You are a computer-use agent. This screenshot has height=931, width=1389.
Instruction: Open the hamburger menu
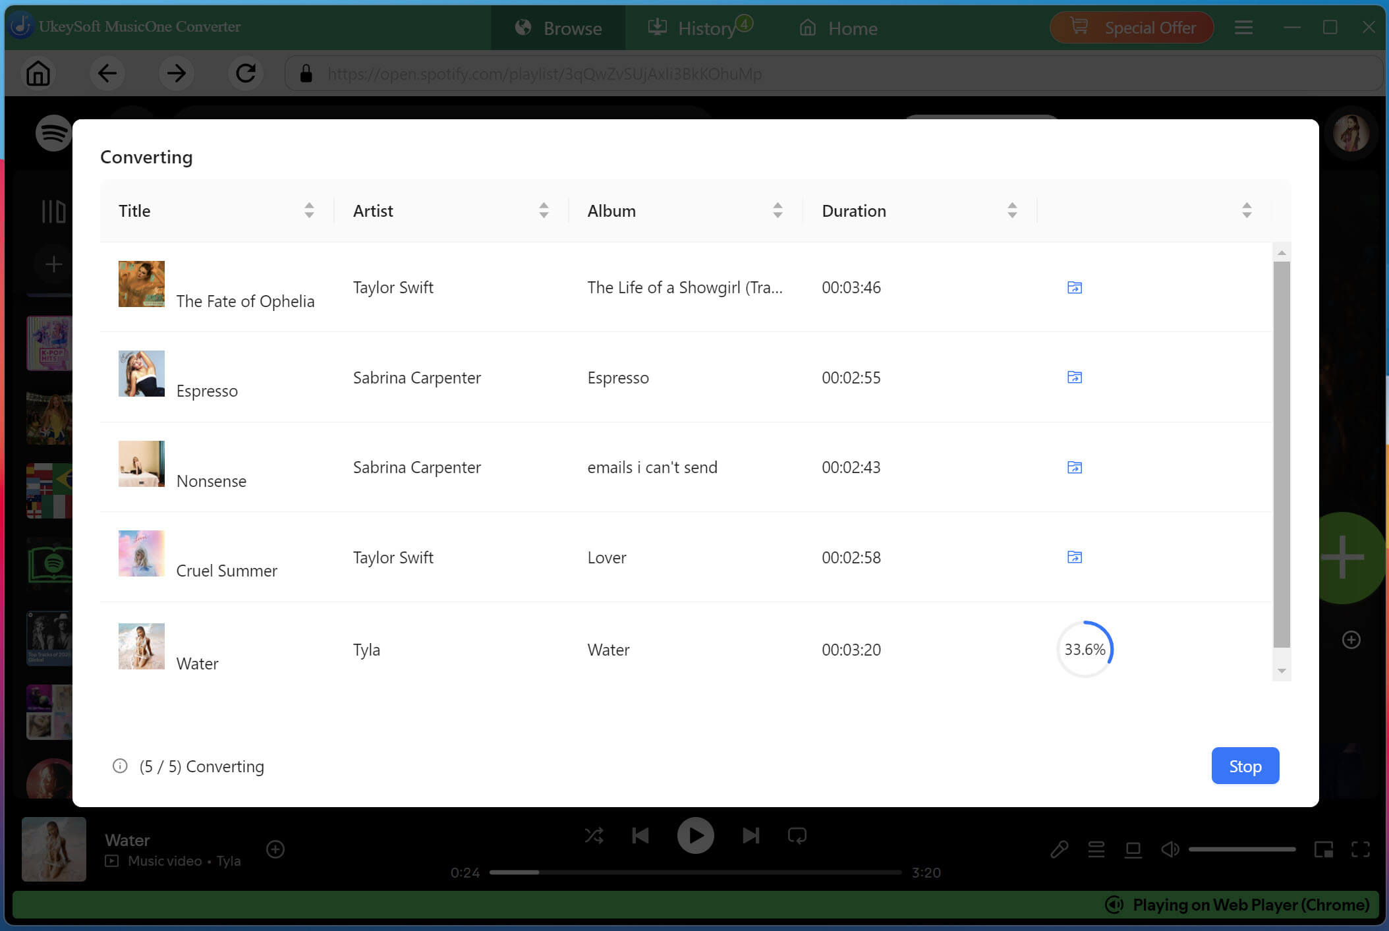1243,28
